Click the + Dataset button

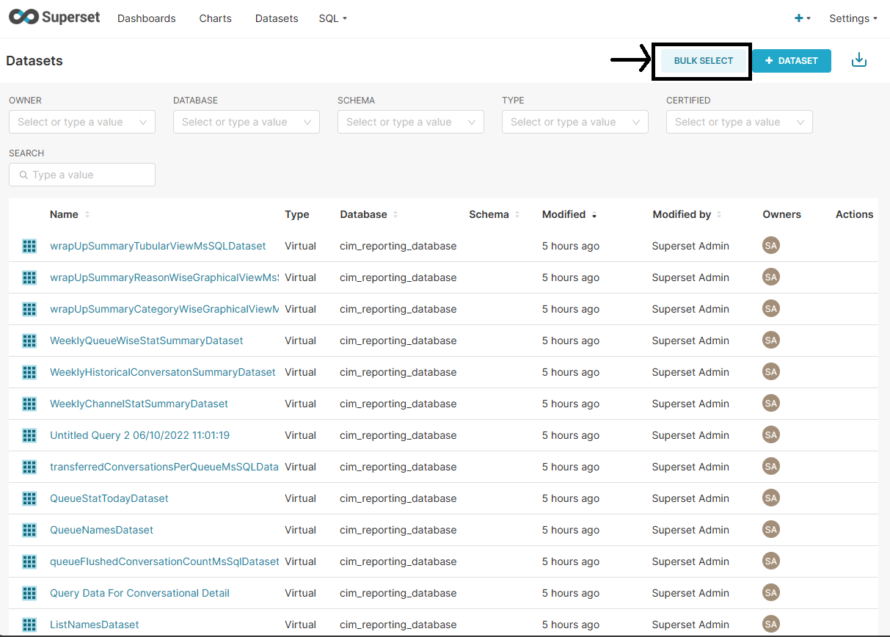(x=791, y=61)
